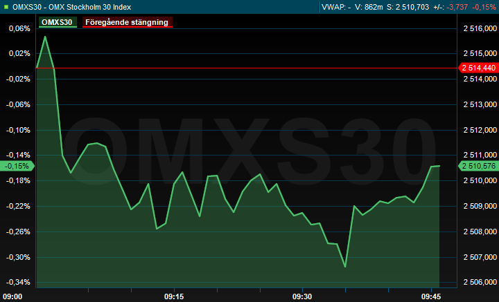
Task: Click the 2 513,000 price axis label
Action: pyautogui.click(x=480, y=104)
